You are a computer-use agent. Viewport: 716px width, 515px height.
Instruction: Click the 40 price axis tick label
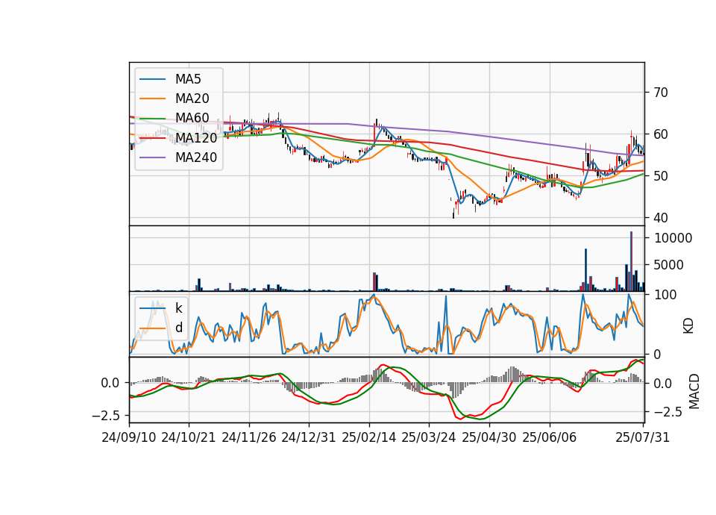click(660, 218)
